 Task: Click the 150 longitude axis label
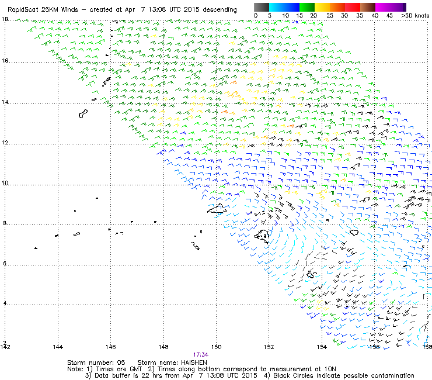pos(216,347)
